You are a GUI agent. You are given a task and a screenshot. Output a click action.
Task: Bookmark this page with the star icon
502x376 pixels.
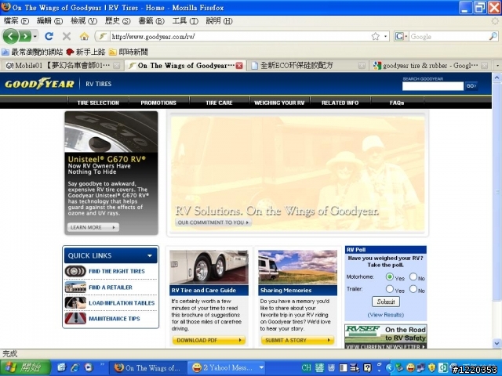click(375, 36)
